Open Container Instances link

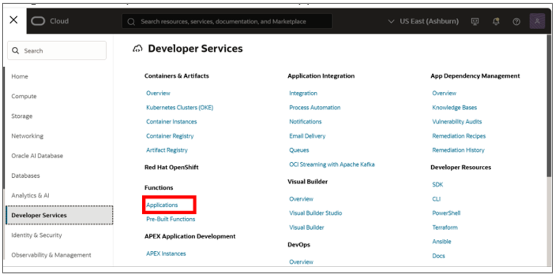point(172,122)
